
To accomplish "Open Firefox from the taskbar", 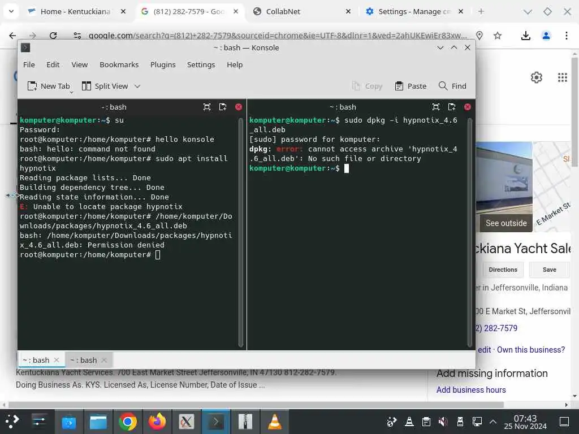I will [x=157, y=422].
